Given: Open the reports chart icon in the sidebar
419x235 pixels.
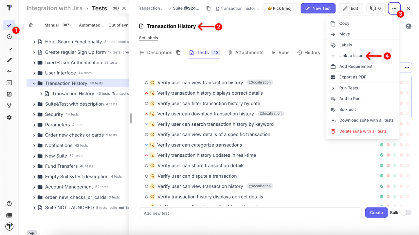Looking at the screenshot, I should click(x=9, y=95).
